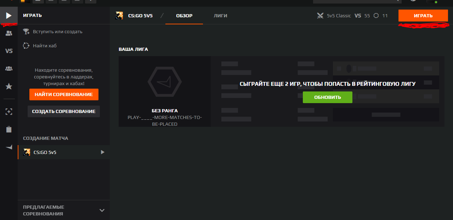This screenshot has height=220, width=453.
Task: Click the PLAY-____-MORE-MATCHES-TO-BE-PLACED text
Action: [165, 121]
